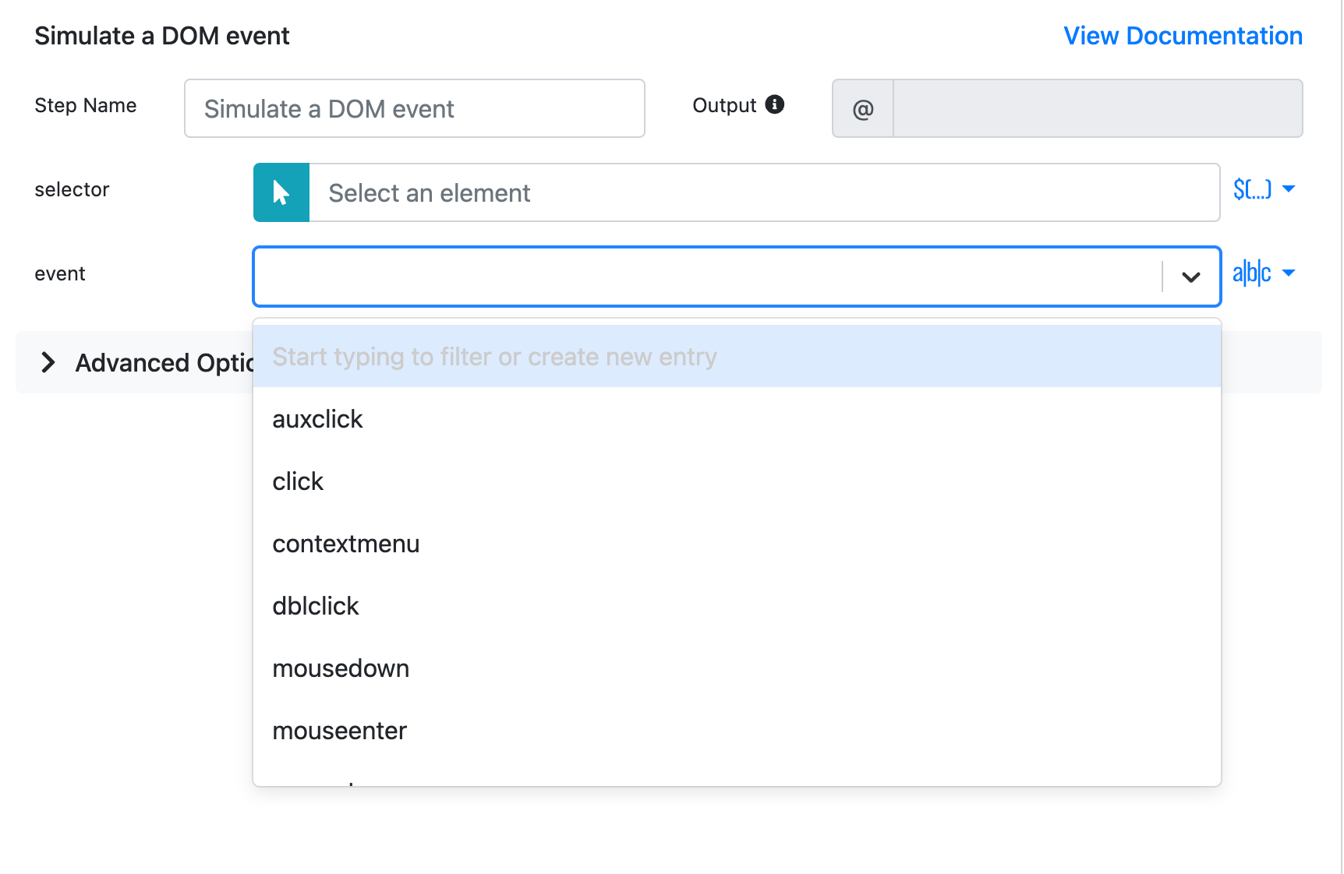Click the Select an element input
This screenshot has height=874, width=1344.
tap(764, 192)
